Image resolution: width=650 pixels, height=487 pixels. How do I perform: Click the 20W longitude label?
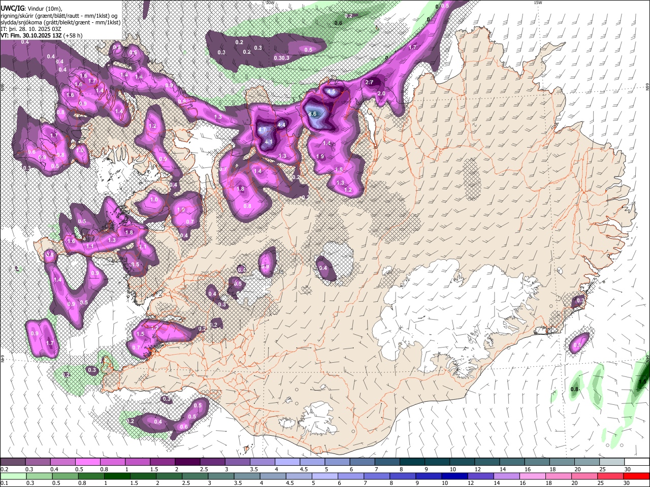[270, 3]
